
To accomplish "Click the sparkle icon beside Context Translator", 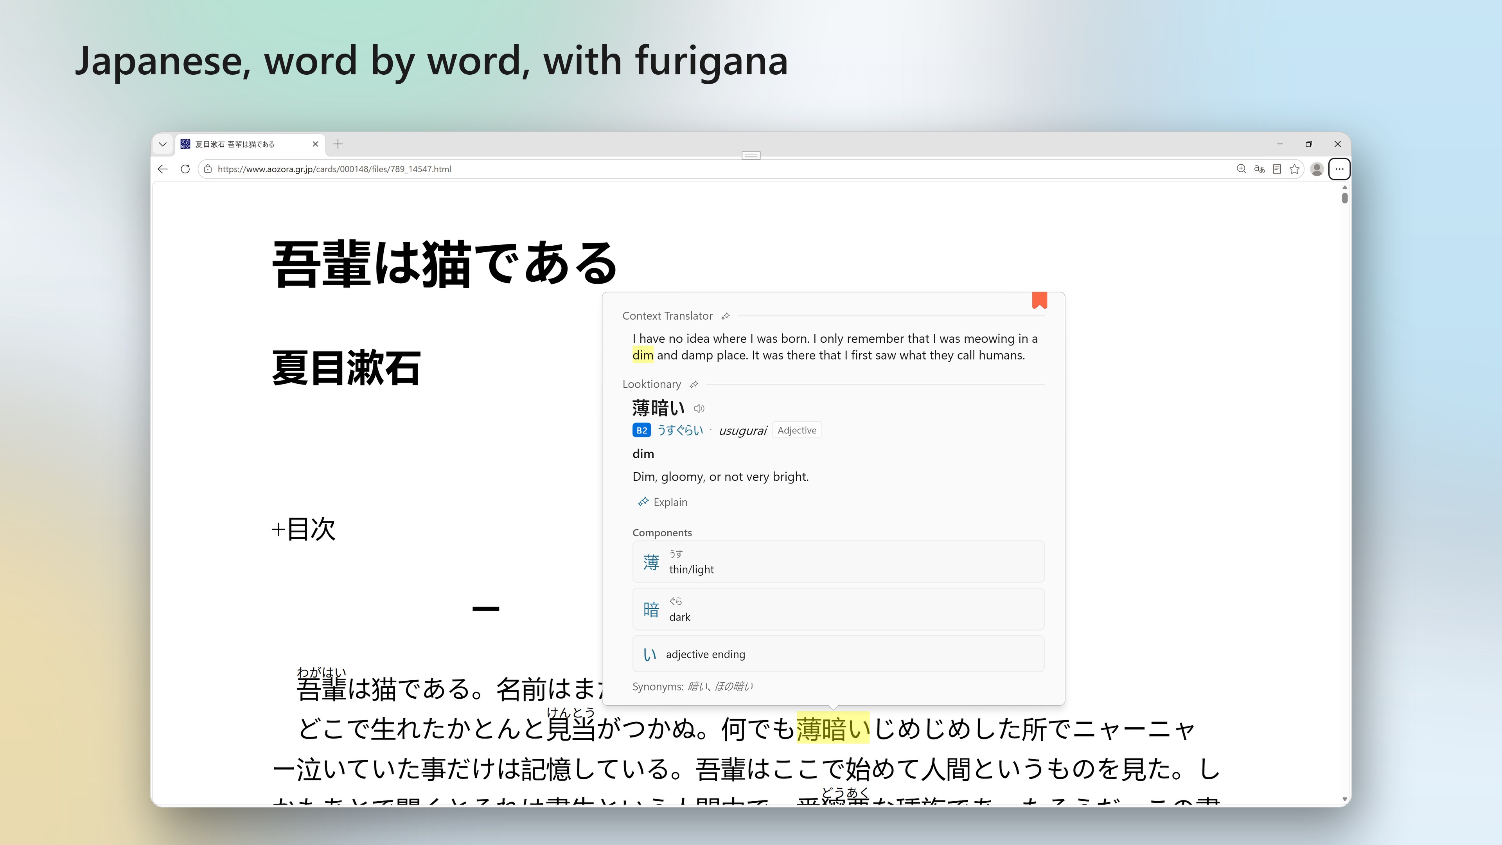I will [725, 316].
